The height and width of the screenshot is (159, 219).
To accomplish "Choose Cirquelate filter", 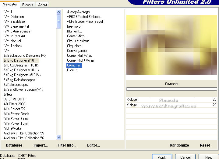I will [74, 46].
